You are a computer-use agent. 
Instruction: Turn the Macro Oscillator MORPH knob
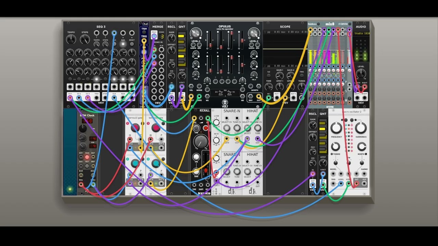(361, 147)
